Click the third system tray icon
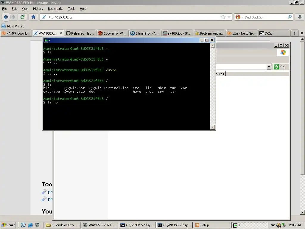This screenshot has height=229, width=305. [x=284, y=225]
